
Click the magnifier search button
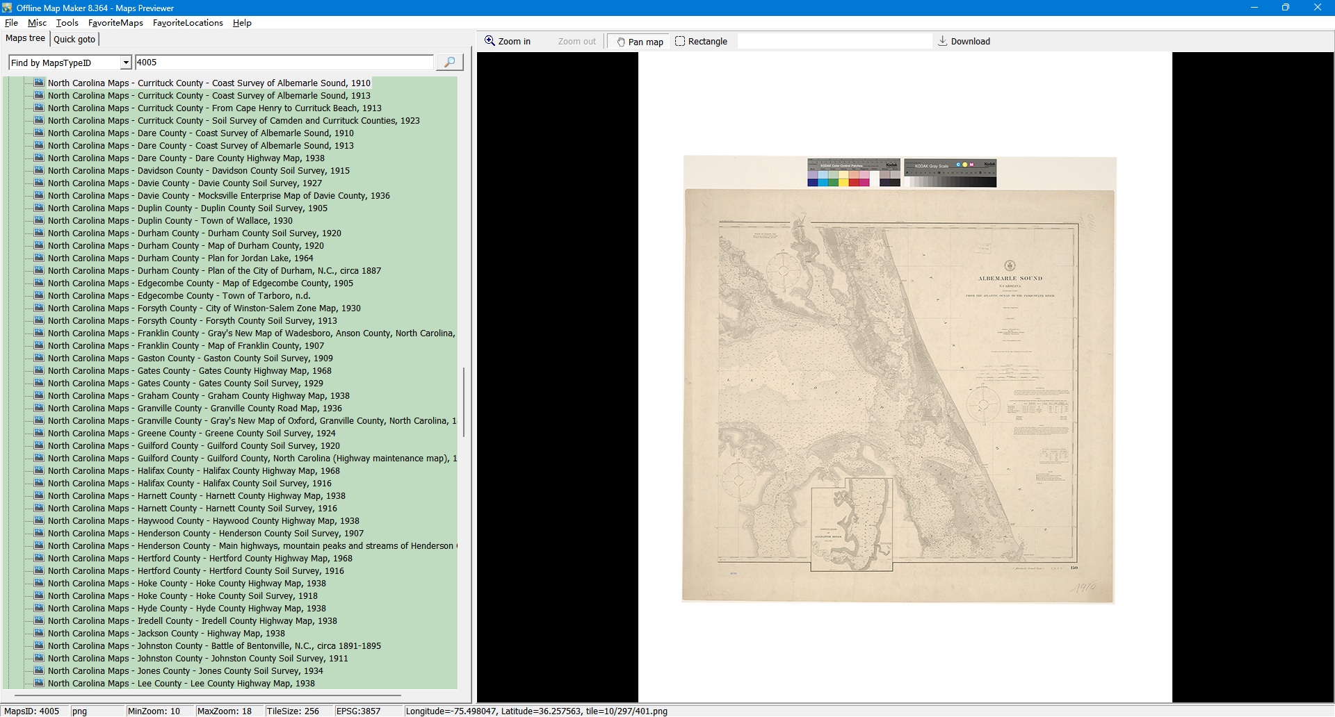449,63
